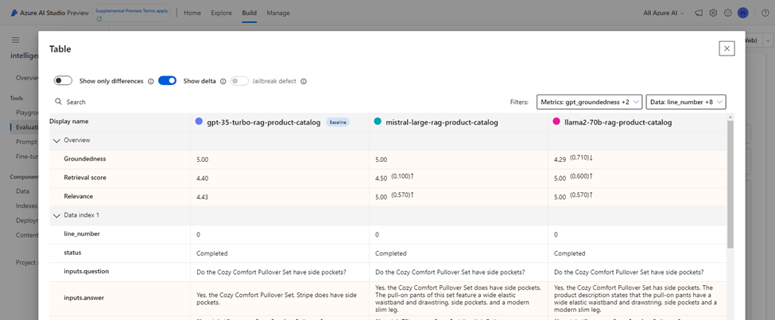Open the FS user avatar
The height and width of the screenshot is (320, 775).
742,13
